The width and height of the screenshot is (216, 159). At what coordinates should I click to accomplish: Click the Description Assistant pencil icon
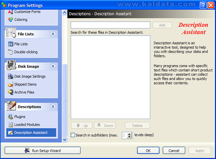click(11, 132)
